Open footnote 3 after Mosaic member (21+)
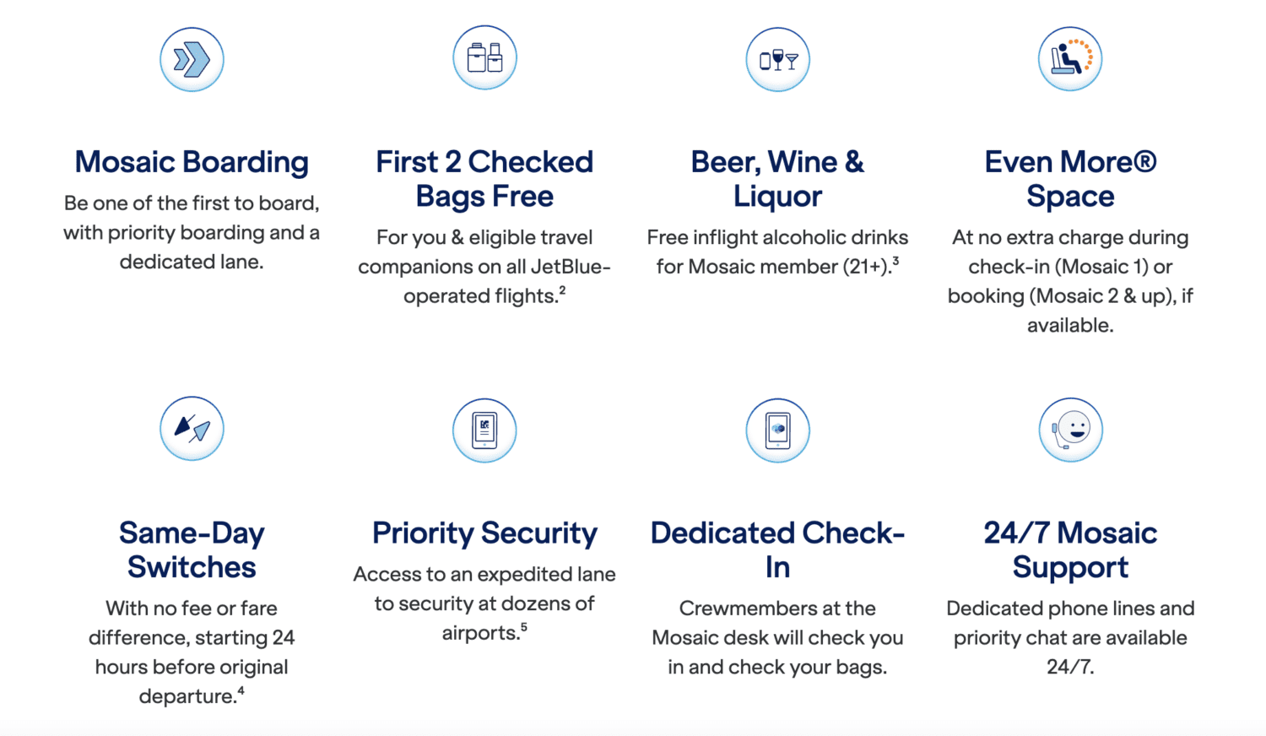 coord(895,261)
